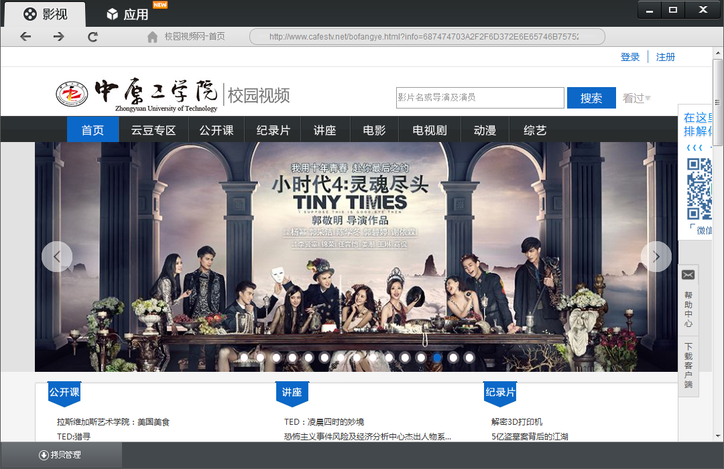Click the 注册 link
This screenshot has width=724, height=469.
pos(666,57)
